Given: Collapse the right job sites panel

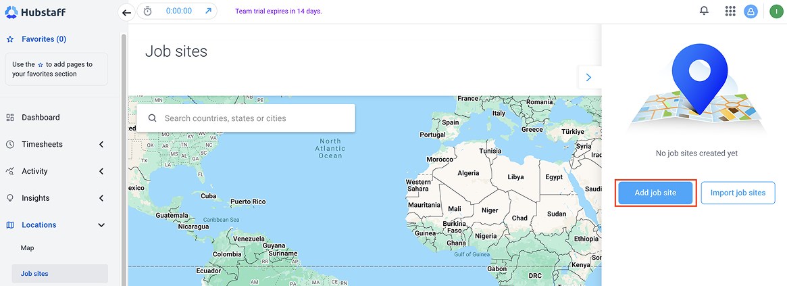Looking at the screenshot, I should tap(588, 78).
